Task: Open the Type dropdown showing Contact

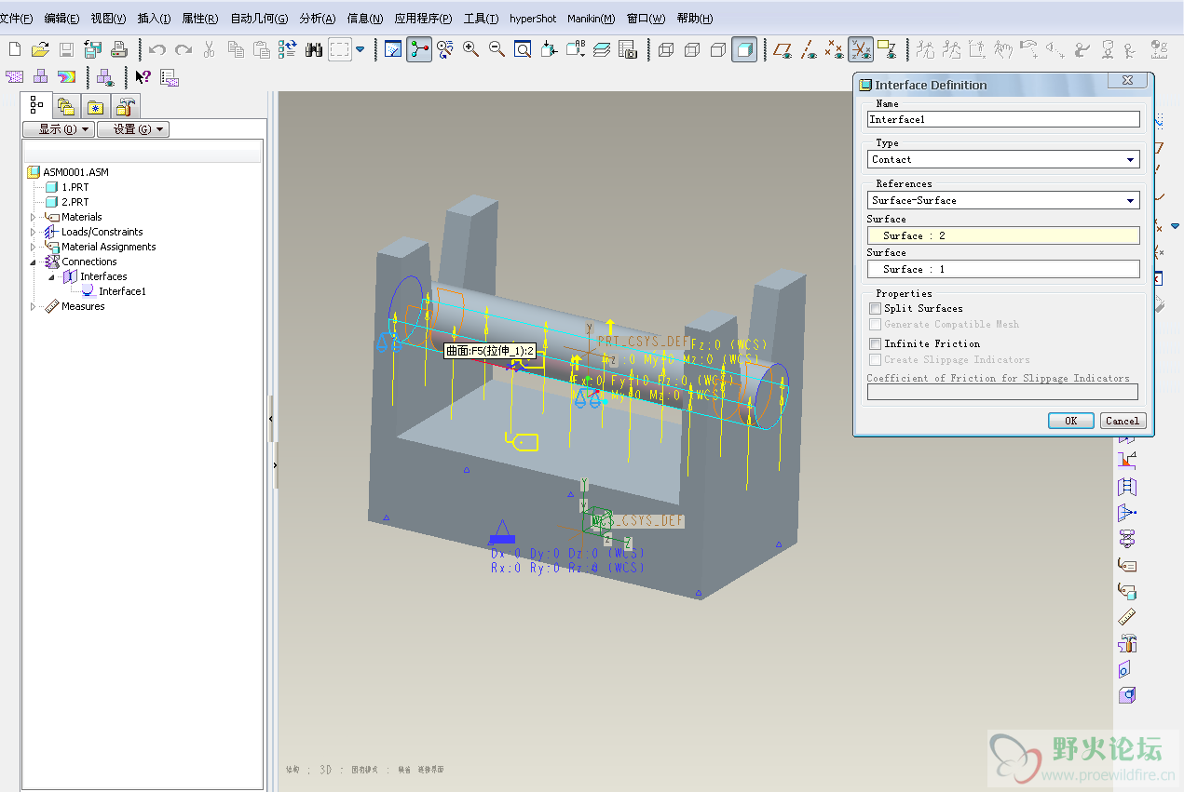Action: 1003,160
